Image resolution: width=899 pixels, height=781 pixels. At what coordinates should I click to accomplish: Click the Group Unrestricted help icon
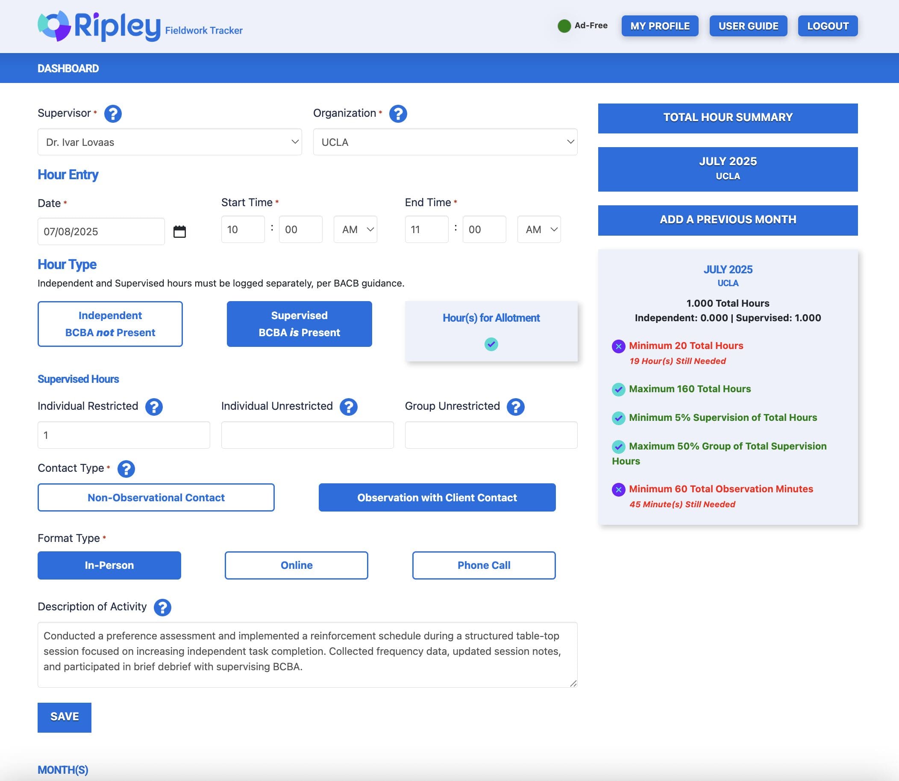tap(515, 407)
